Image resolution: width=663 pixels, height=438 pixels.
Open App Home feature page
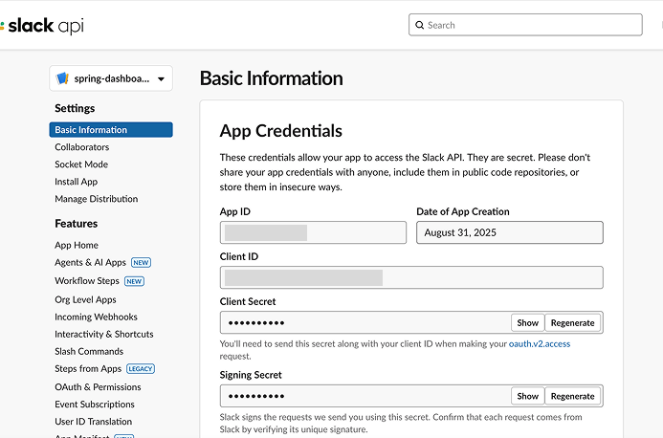click(x=77, y=246)
